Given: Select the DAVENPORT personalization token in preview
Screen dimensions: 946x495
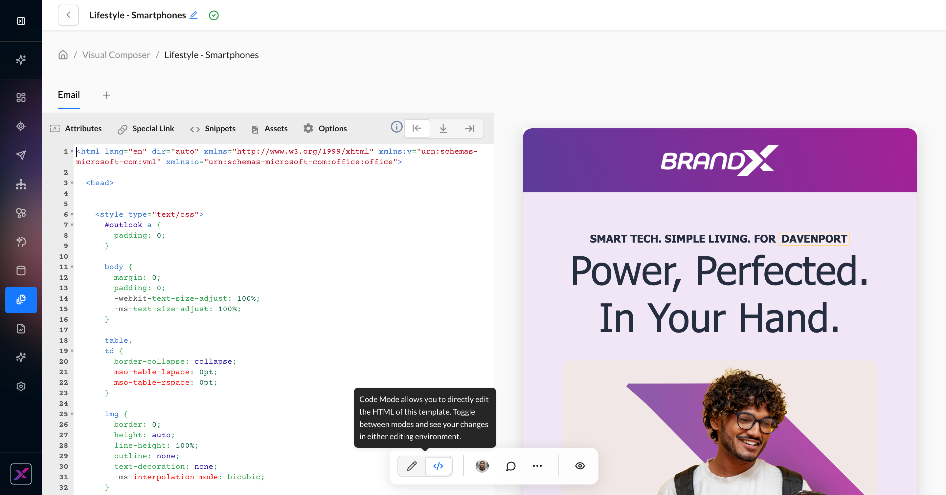Looking at the screenshot, I should coord(814,239).
